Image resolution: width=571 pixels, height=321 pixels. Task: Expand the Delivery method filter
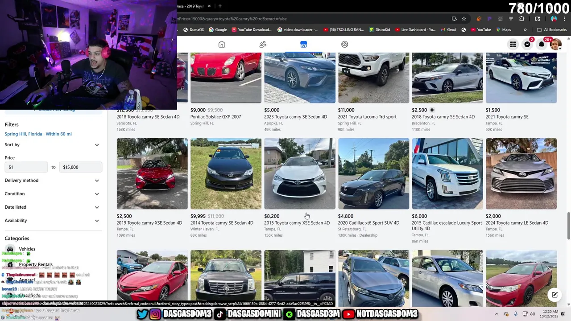[x=53, y=181]
